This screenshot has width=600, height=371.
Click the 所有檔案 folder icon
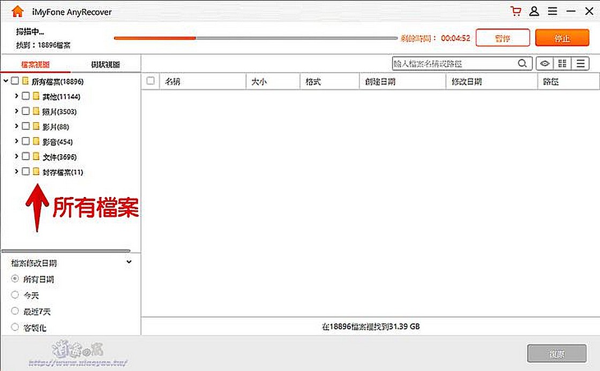point(25,81)
